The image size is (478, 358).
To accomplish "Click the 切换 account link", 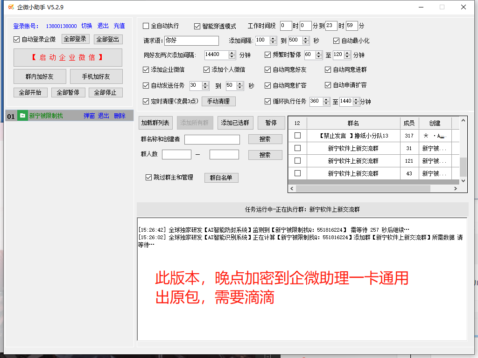I will [87, 26].
